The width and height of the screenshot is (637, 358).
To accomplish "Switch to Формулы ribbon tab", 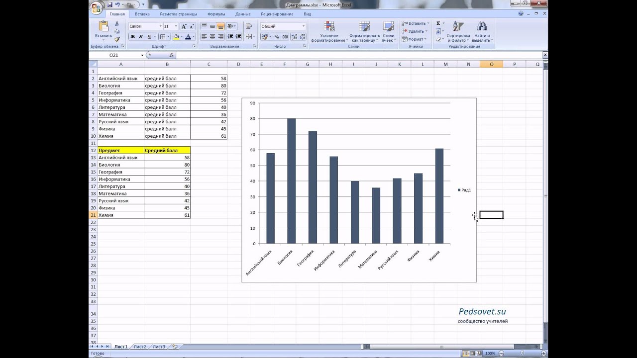I will tap(216, 14).
